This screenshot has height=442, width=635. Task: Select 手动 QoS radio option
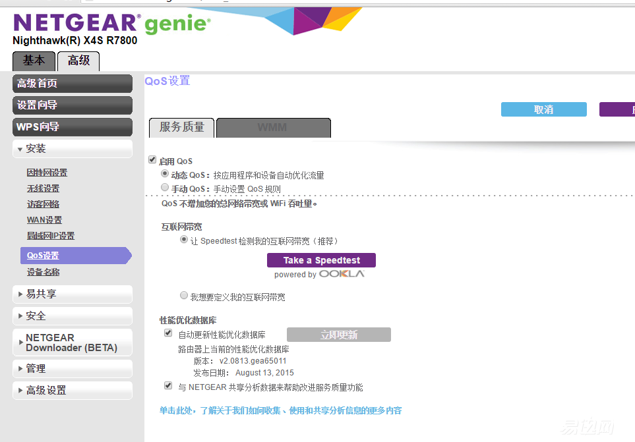164,187
